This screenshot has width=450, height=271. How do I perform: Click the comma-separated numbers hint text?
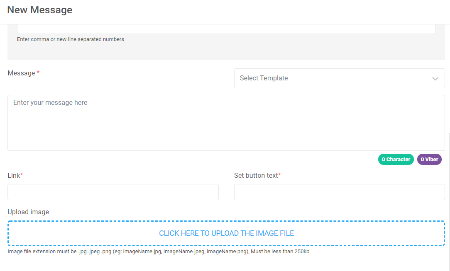pyautogui.click(x=71, y=39)
